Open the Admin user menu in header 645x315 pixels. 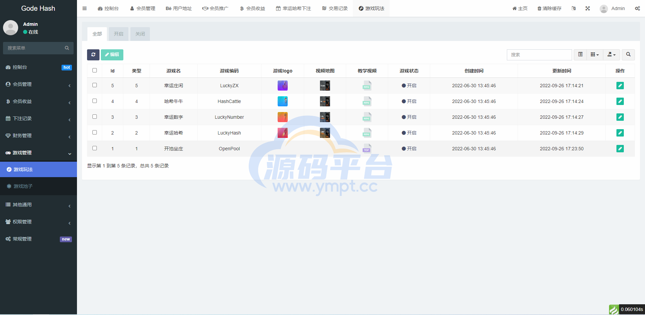coord(612,8)
